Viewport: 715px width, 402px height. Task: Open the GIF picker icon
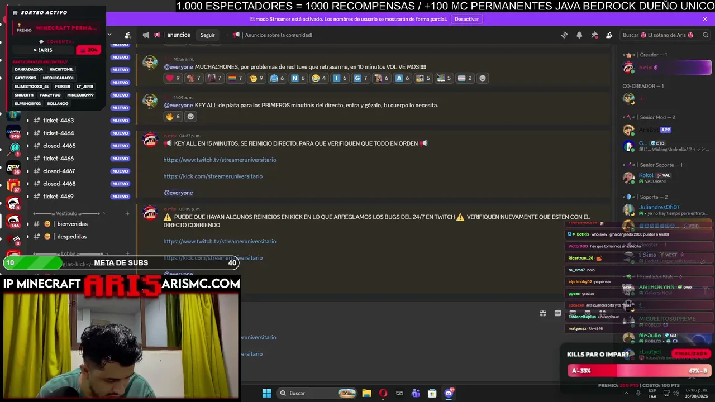point(557,313)
